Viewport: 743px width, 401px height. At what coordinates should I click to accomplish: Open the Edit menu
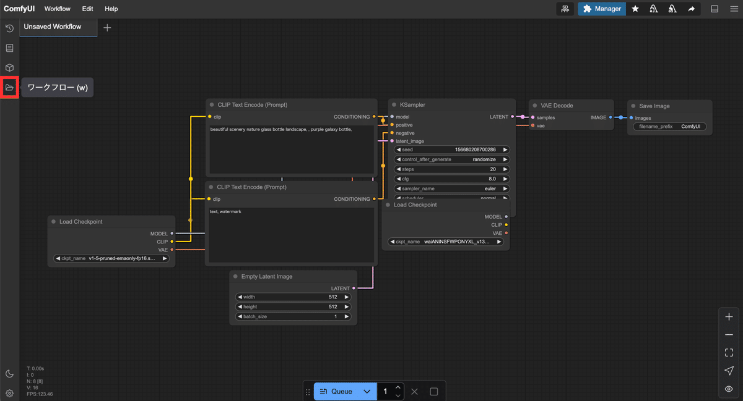point(87,9)
